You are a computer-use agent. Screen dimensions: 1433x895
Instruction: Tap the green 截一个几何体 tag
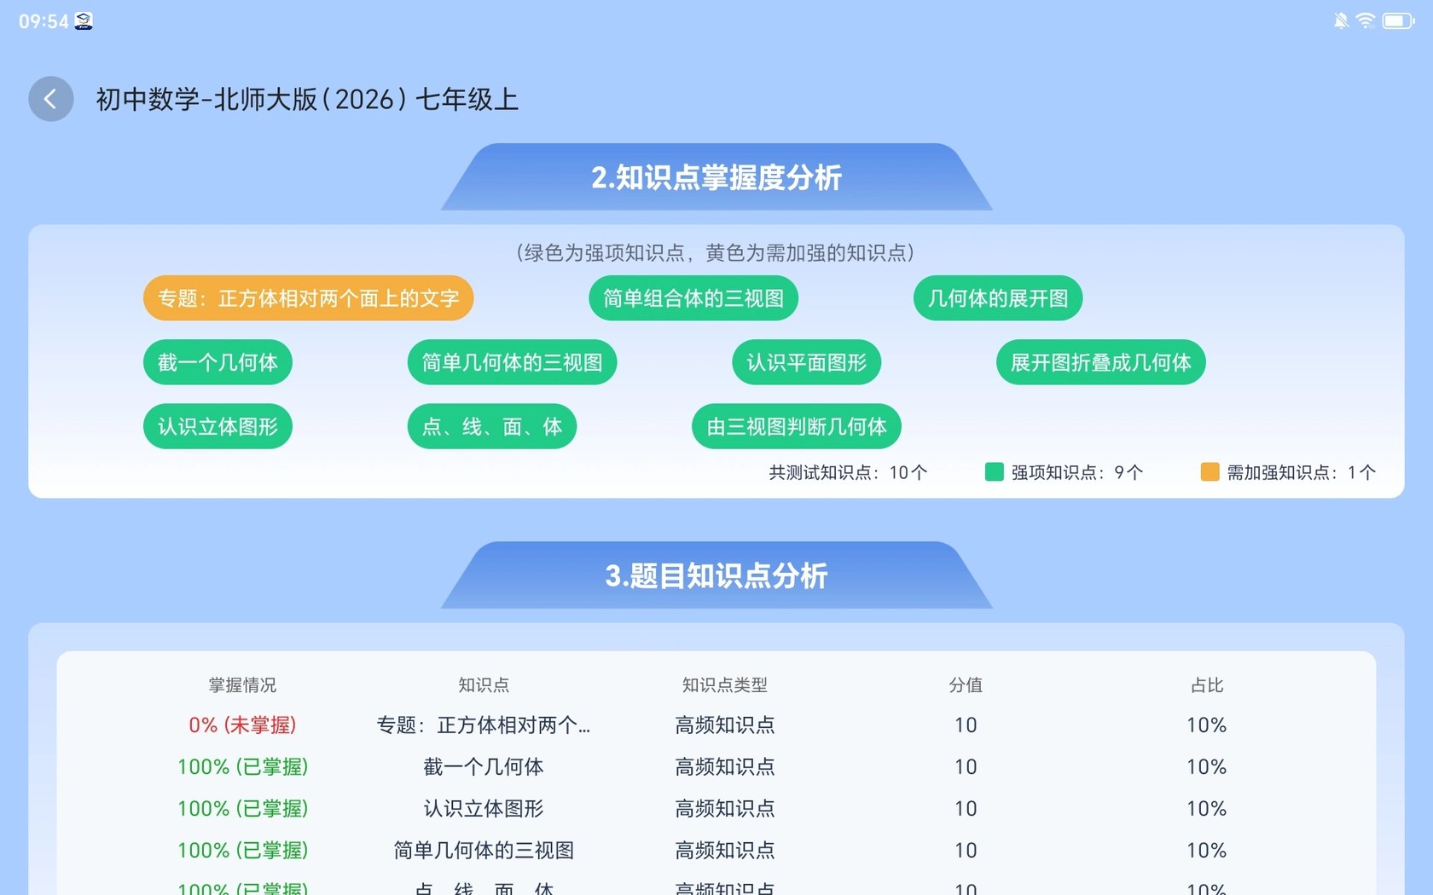pos(218,362)
